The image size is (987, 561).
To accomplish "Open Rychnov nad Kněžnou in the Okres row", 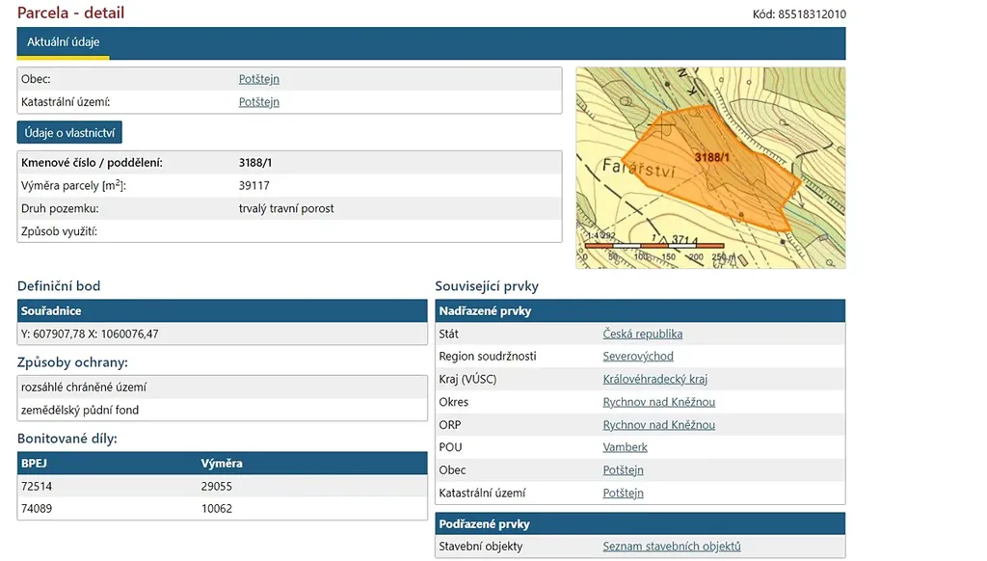I will pos(658,402).
